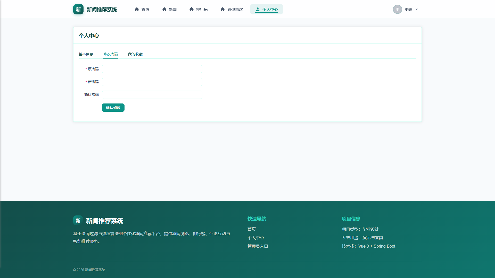Focus the 原密码 input field
The image size is (495, 278).
pos(152,69)
